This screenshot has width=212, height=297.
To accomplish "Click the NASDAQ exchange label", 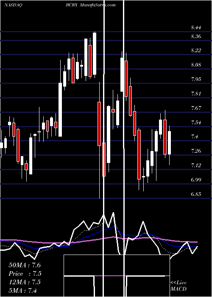I will click(x=14, y=5).
